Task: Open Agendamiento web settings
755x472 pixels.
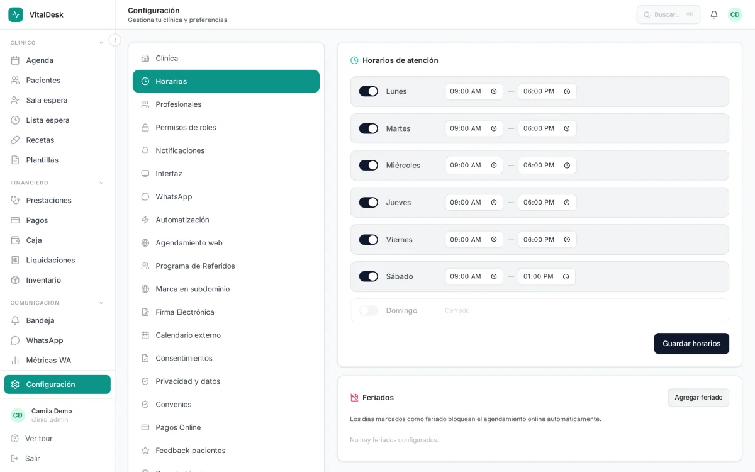Action: [226, 243]
